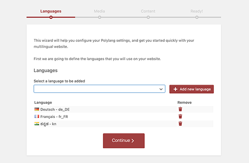
Task: Go to the Content step
Action: point(148,11)
